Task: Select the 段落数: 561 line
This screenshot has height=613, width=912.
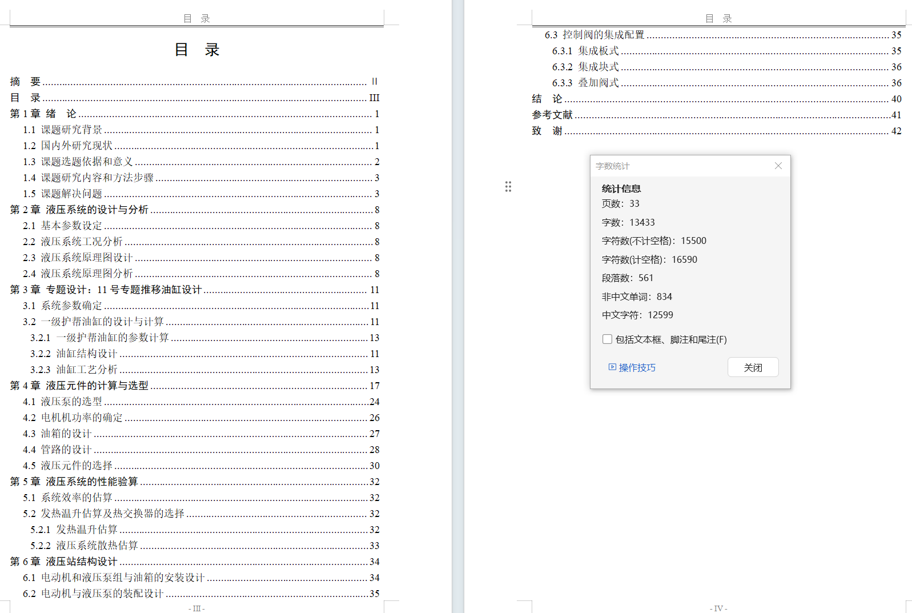Action: coord(628,278)
